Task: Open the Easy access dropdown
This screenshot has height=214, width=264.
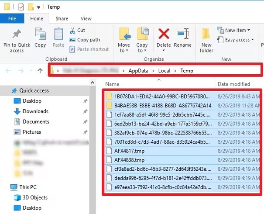Action: (235, 40)
